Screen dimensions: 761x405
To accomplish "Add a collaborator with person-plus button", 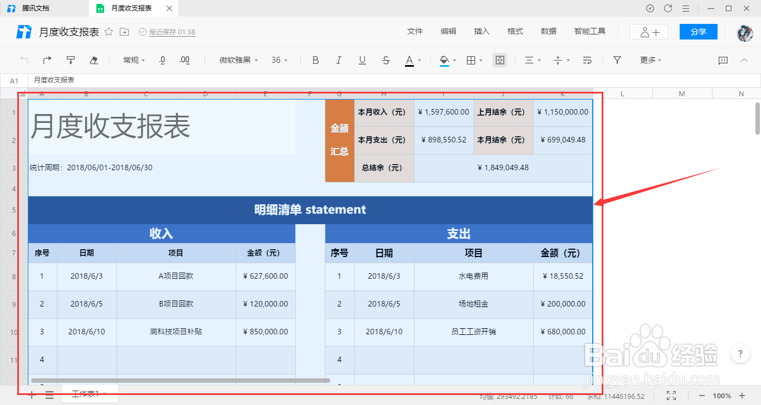I will pyautogui.click(x=649, y=32).
